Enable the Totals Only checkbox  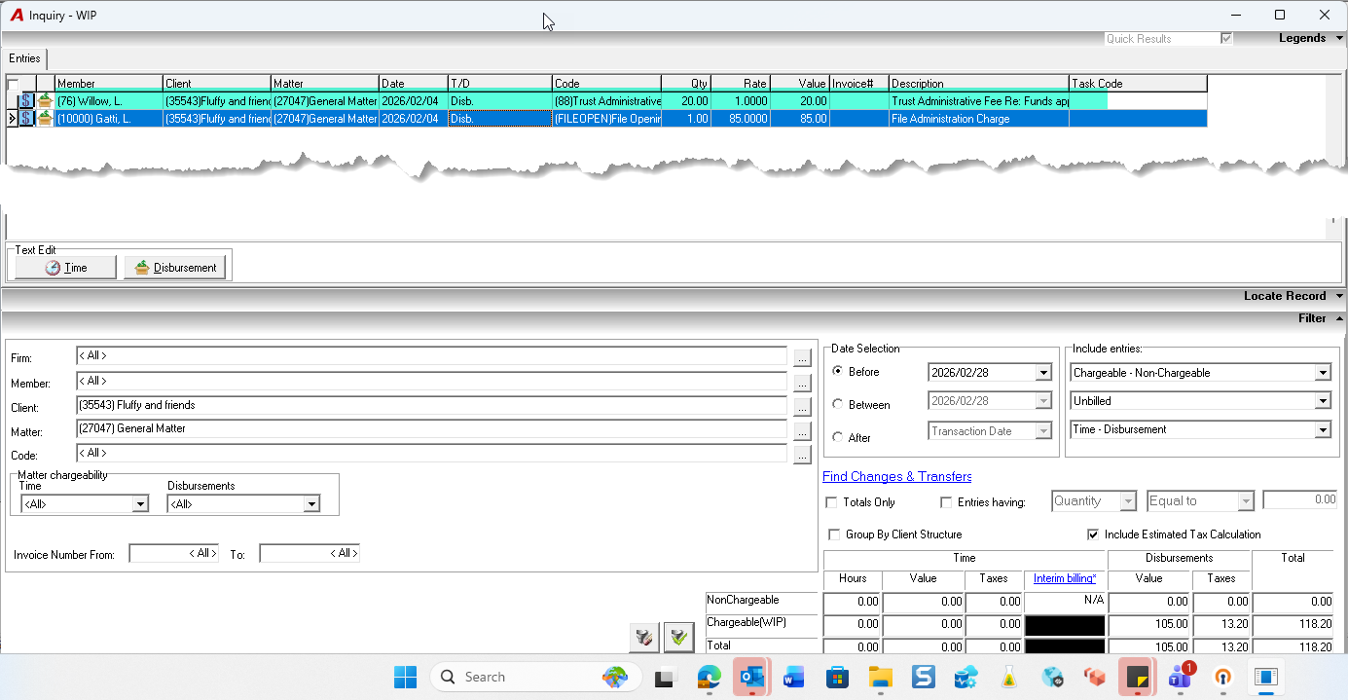[831, 502]
